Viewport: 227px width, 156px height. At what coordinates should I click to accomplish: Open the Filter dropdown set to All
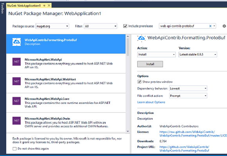(101, 26)
